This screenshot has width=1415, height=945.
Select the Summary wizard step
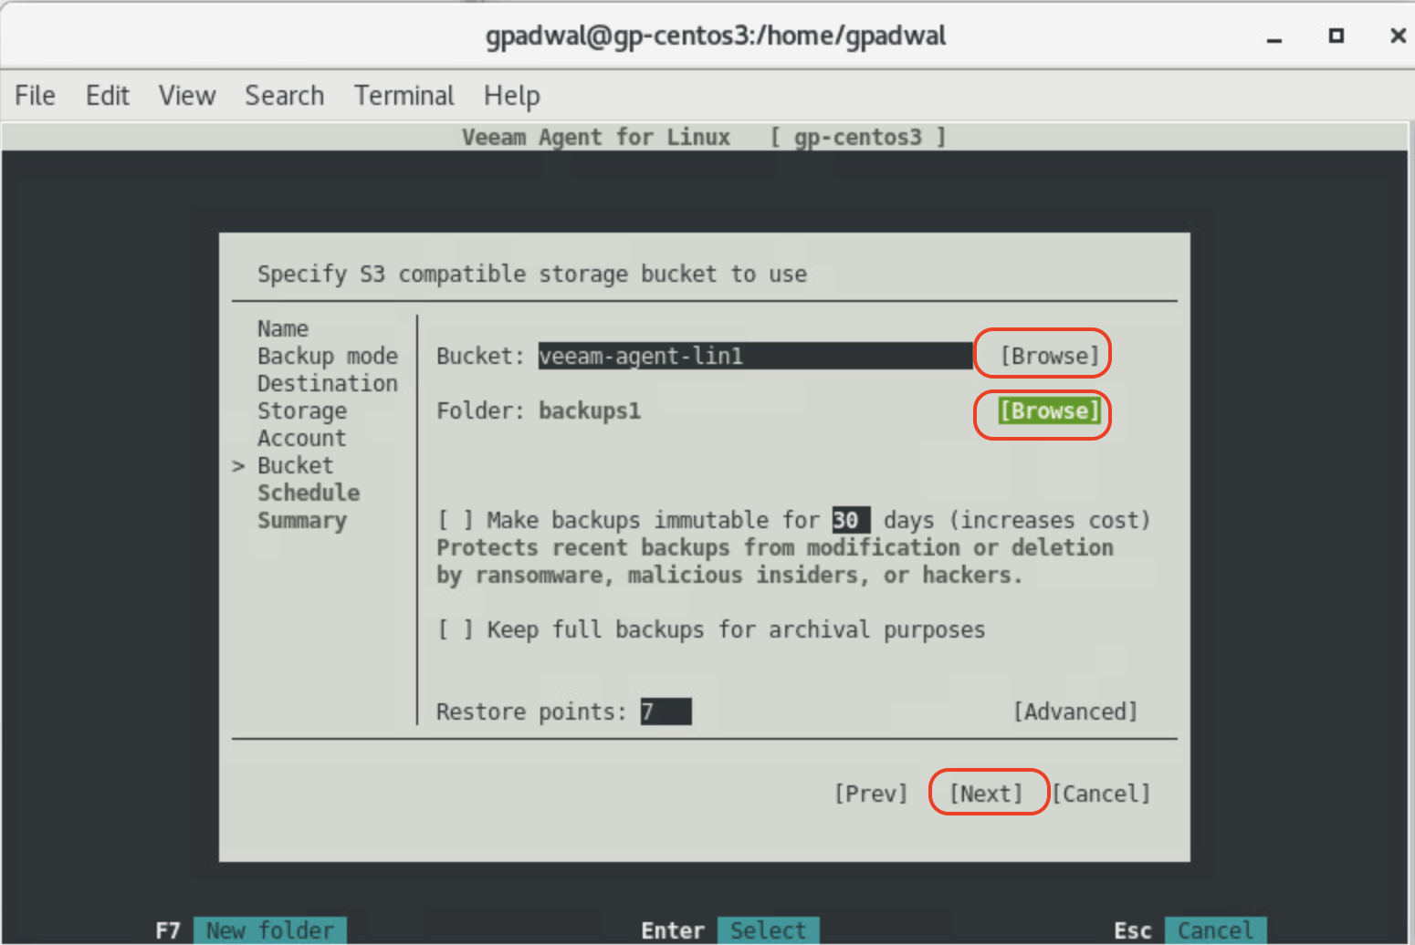point(302,520)
